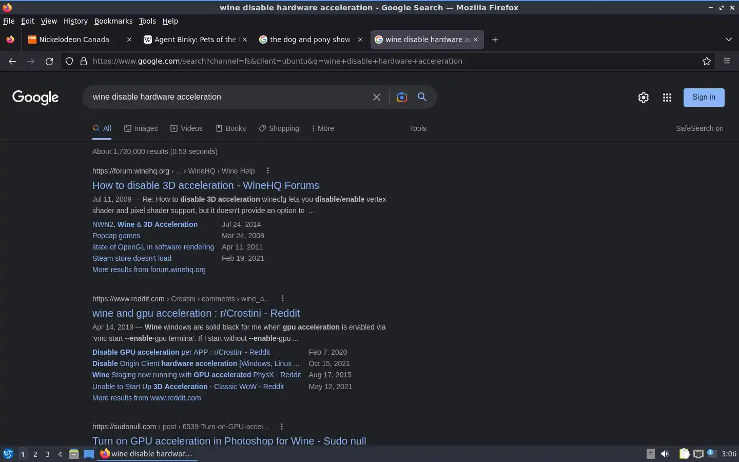Reload the current page

[x=49, y=61]
